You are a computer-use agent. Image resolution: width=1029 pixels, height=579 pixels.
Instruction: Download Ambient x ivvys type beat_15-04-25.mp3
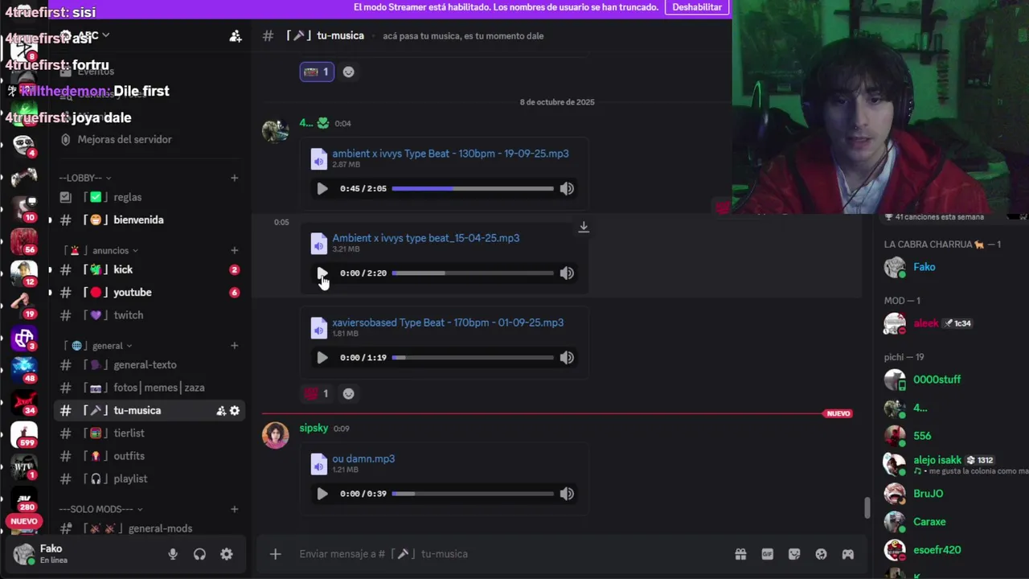pyautogui.click(x=584, y=228)
